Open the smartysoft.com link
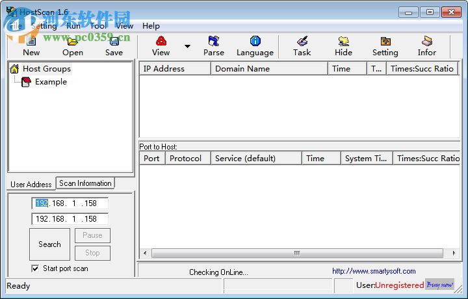 pos(374,271)
